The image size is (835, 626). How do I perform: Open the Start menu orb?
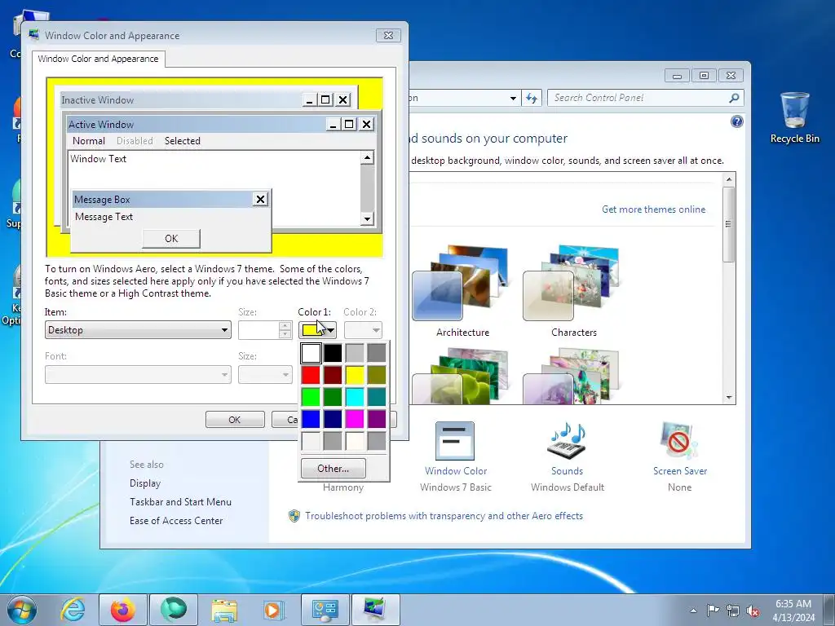pos(22,610)
